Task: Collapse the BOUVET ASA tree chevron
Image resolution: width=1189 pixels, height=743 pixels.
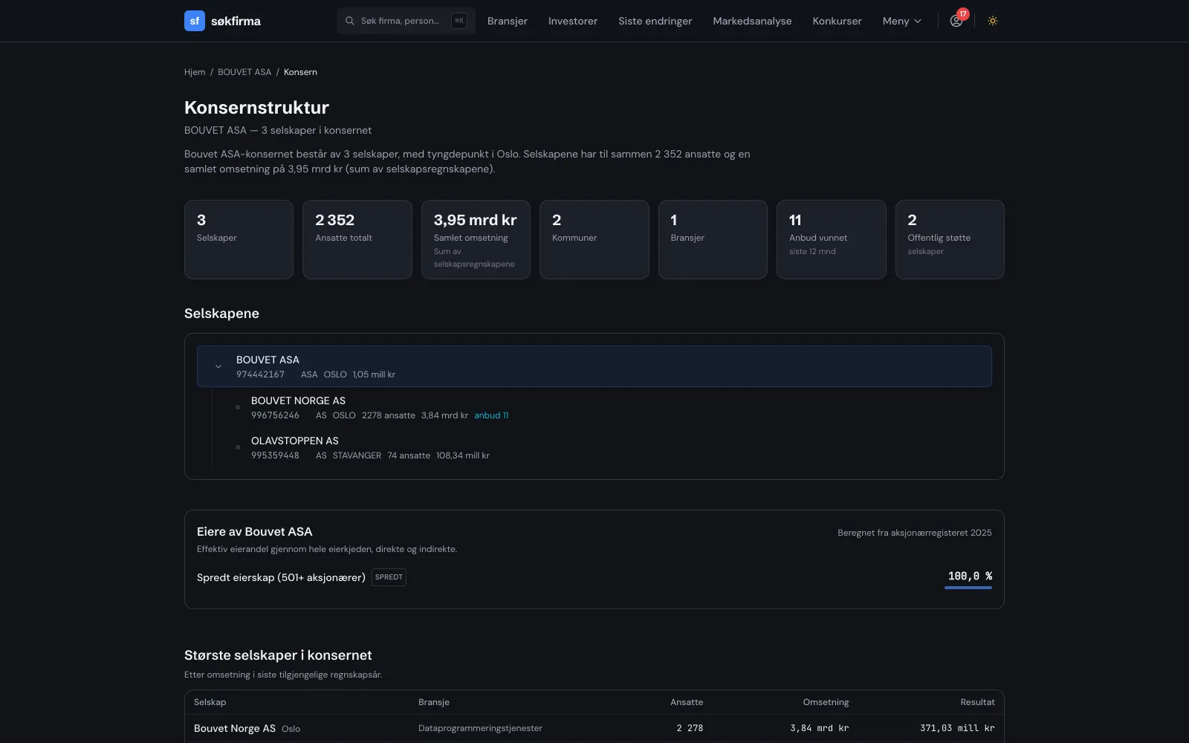Action: click(218, 366)
